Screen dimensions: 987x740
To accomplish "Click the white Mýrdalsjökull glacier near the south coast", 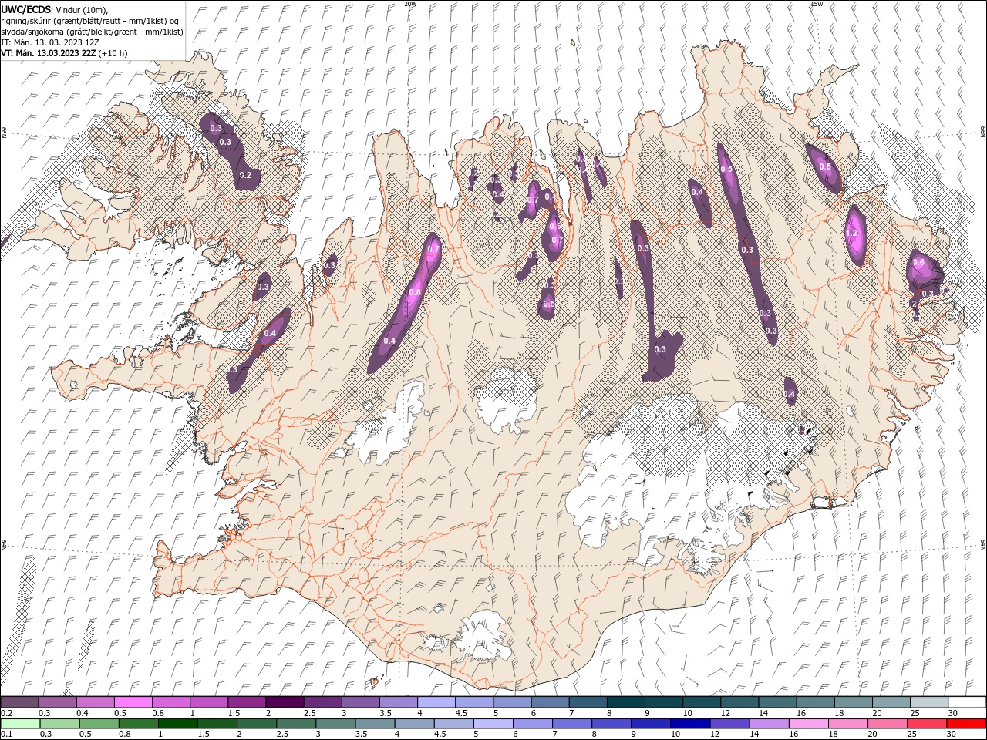I will (x=482, y=636).
